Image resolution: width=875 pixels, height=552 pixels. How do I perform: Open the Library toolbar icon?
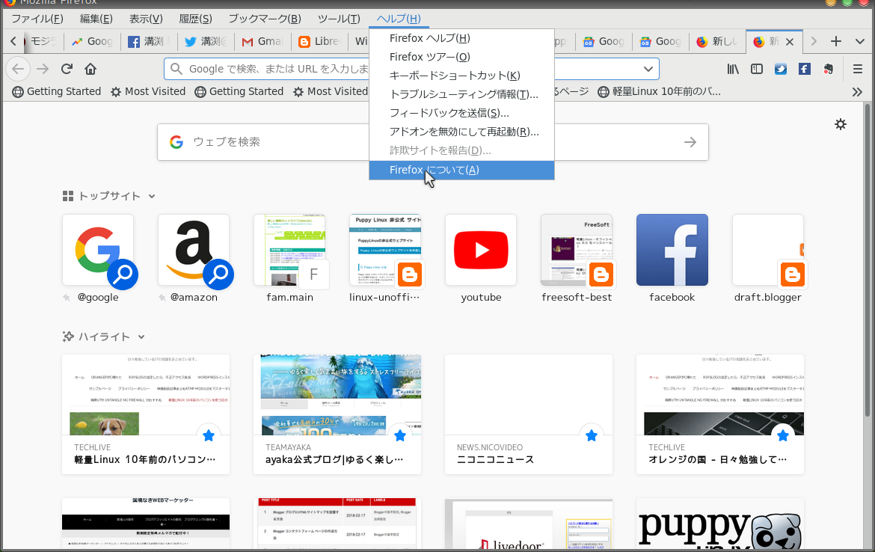tap(733, 70)
